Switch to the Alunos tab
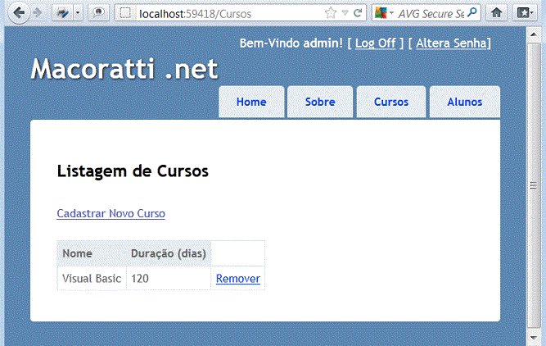Image resolution: width=546 pixels, height=346 pixels. pos(465,102)
